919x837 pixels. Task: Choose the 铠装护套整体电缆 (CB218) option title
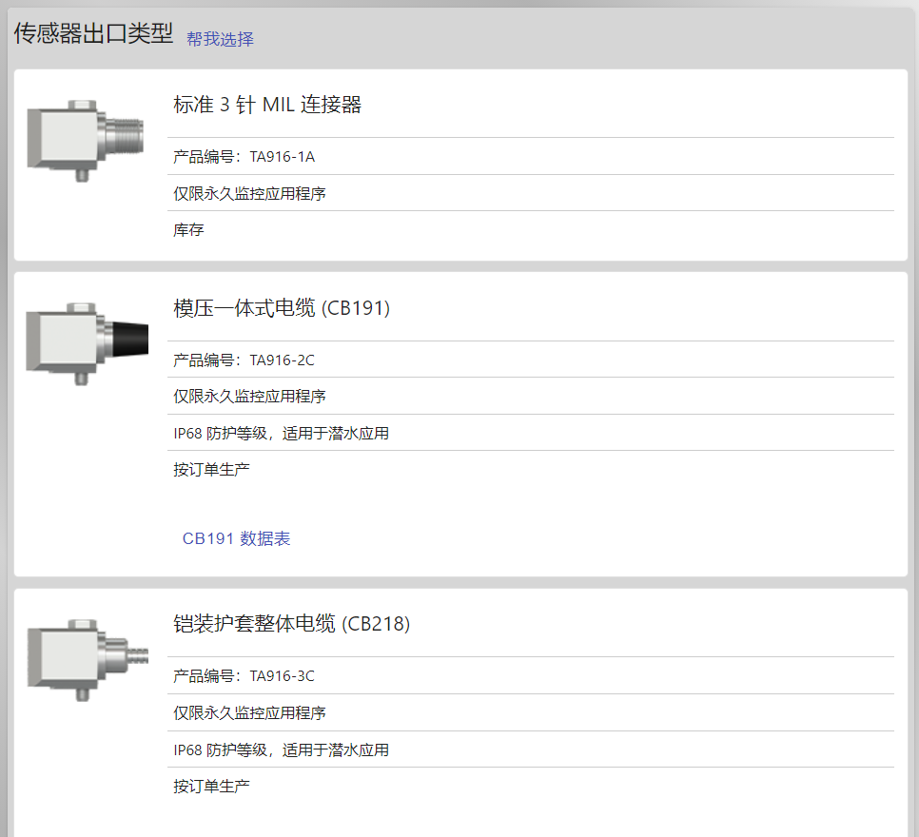(292, 624)
